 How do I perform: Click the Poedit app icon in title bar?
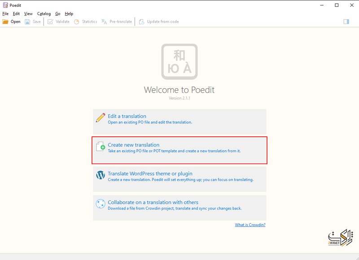[x=5, y=5]
